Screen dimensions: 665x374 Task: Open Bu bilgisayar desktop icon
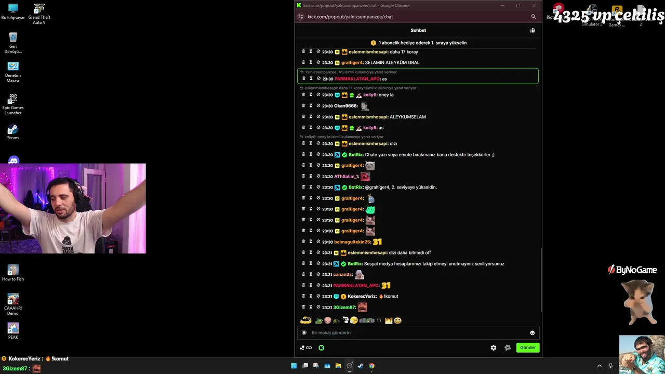pyautogui.click(x=13, y=11)
